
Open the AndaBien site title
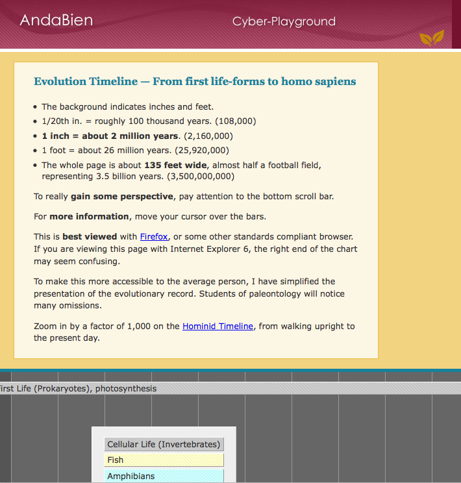56,20
